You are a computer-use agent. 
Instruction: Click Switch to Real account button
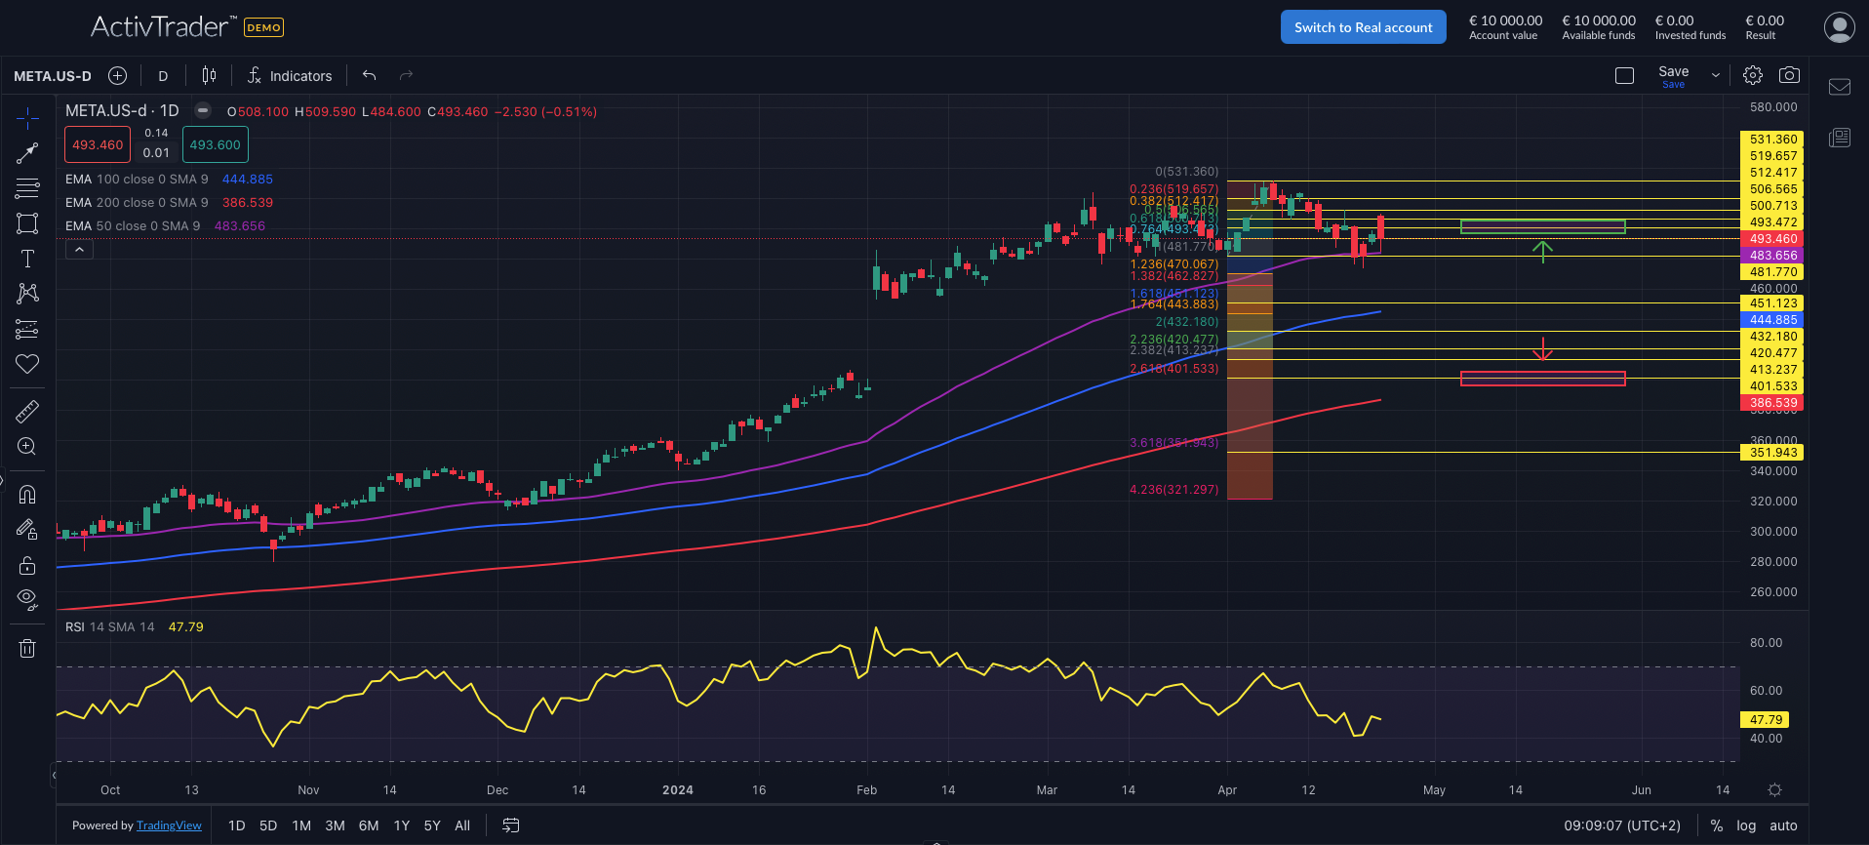tap(1363, 27)
